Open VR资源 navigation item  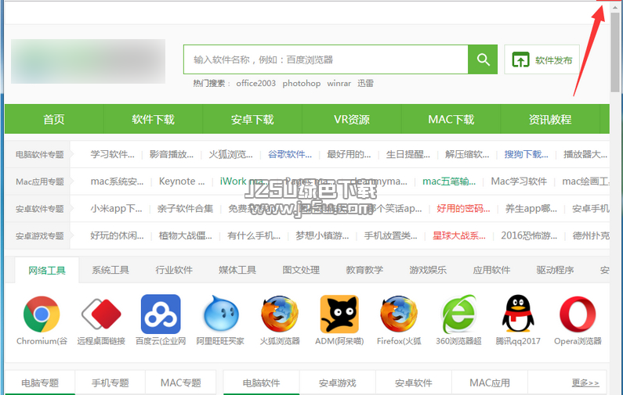point(352,119)
